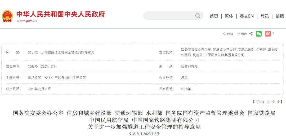Click the national emblem logo
The width and height of the screenshot is (286, 137).
(7, 16)
